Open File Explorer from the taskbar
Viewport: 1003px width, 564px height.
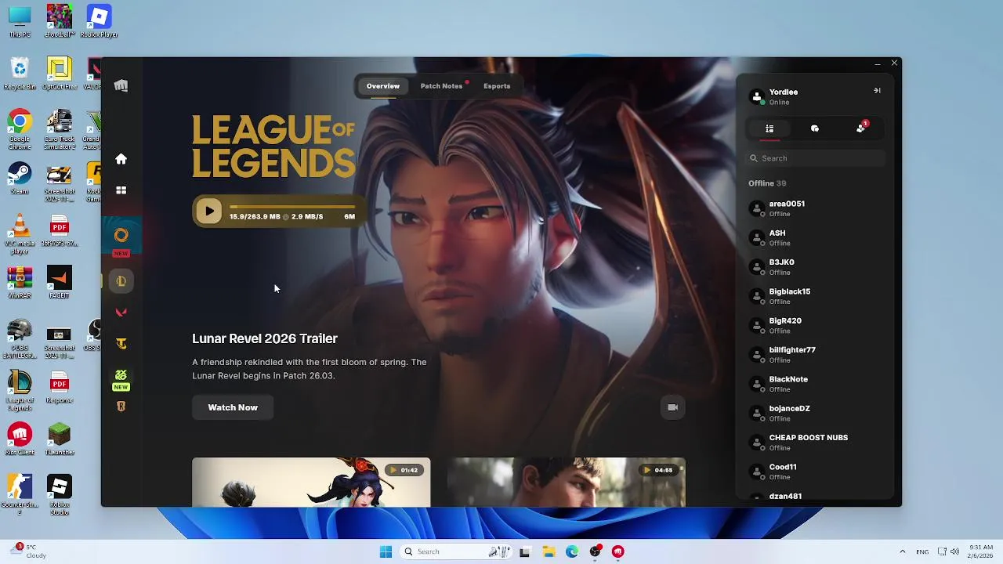pyautogui.click(x=549, y=551)
